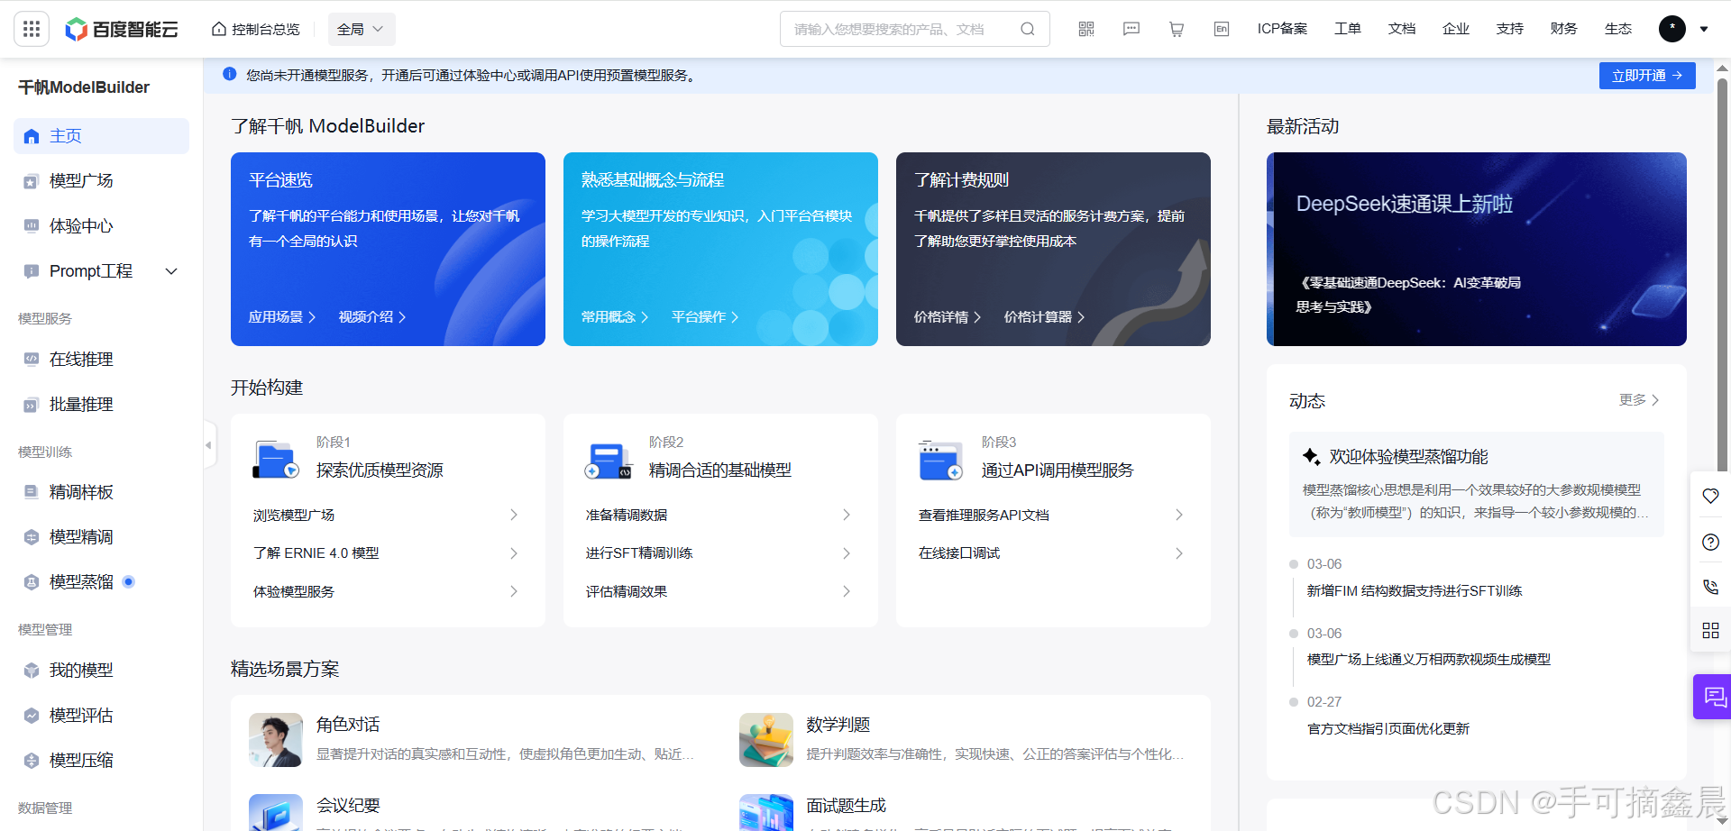The image size is (1731, 831).
Task: Open 浏览模型广场 row
Action: tap(387, 515)
